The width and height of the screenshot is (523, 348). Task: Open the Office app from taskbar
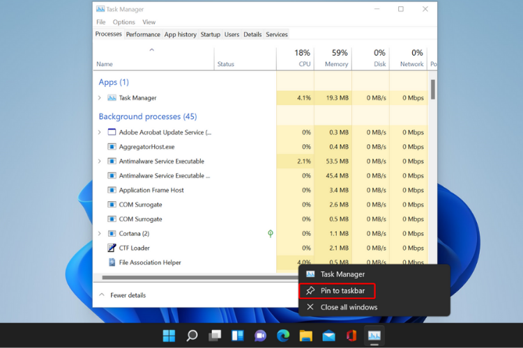coord(351,335)
